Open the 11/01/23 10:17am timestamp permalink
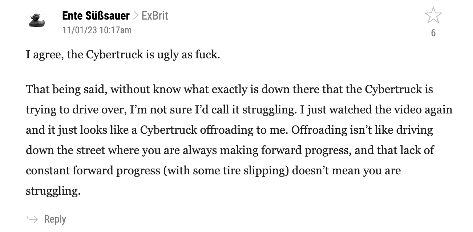Screen dimensions: 473x232 97,30
